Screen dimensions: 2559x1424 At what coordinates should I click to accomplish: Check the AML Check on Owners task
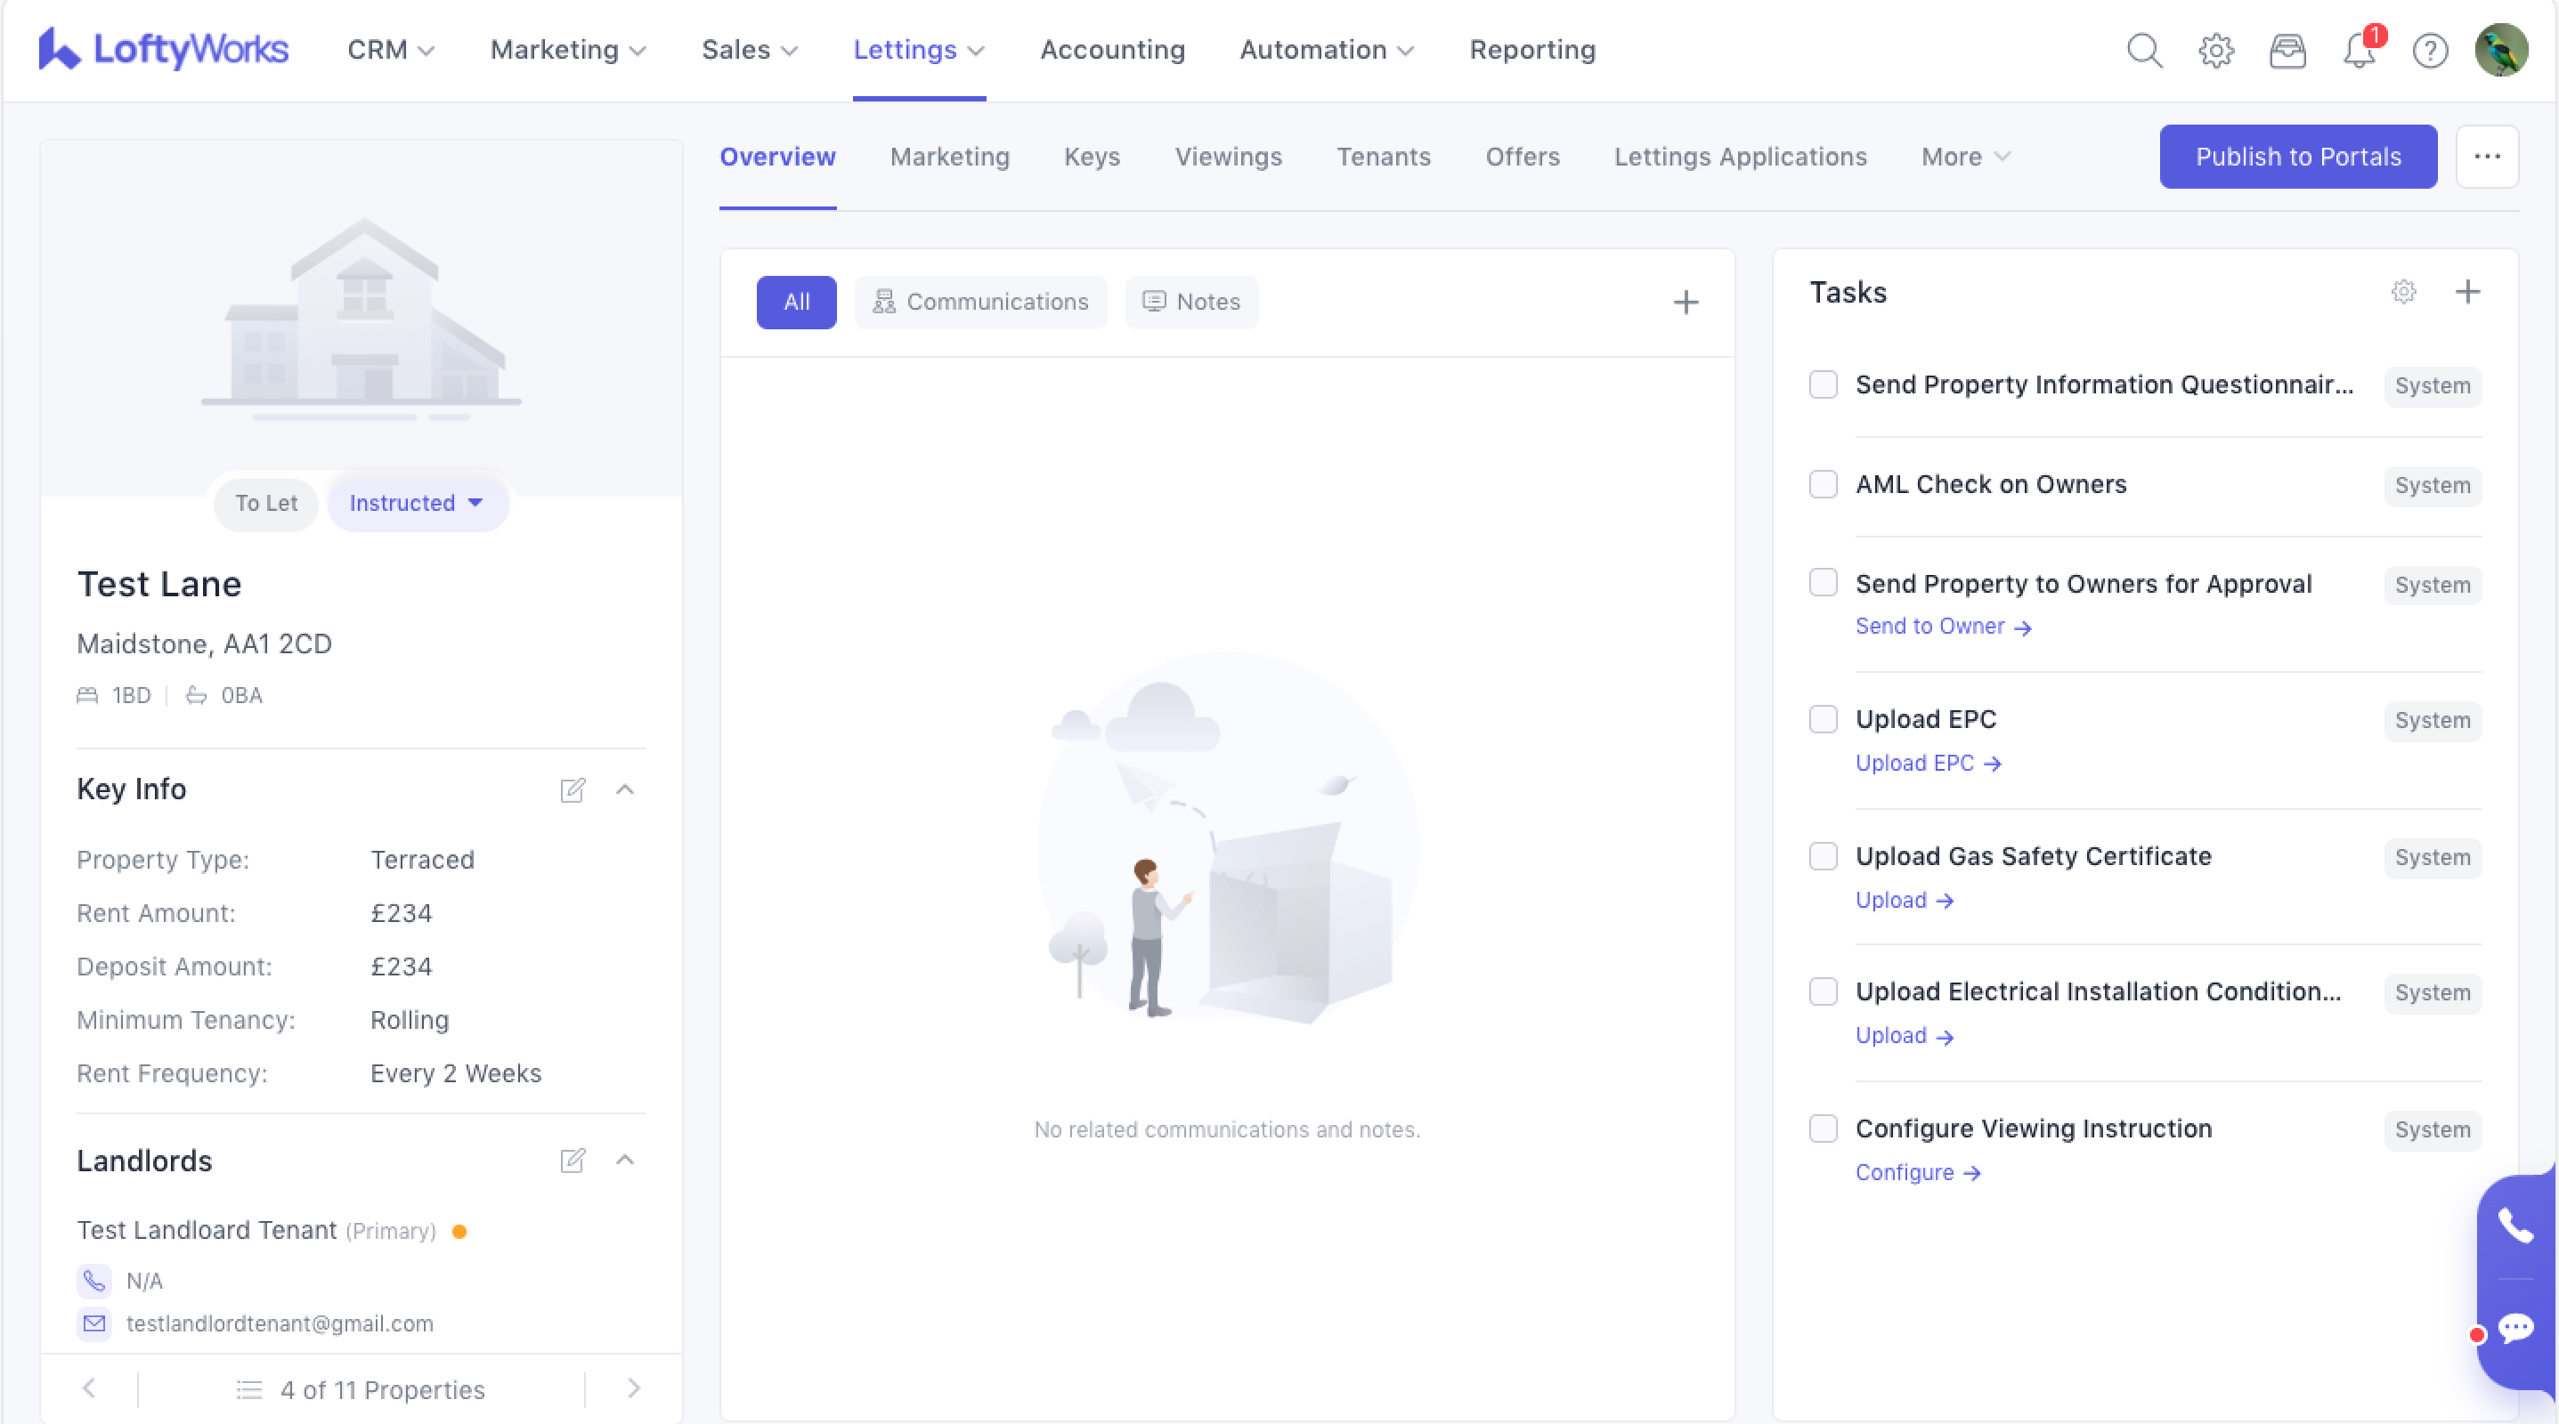[1823, 484]
